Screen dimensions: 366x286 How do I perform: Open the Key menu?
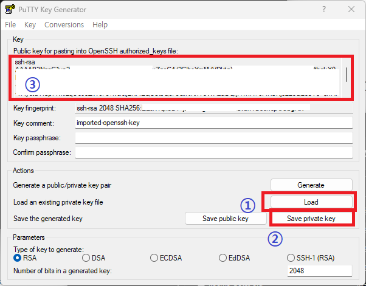(30, 25)
